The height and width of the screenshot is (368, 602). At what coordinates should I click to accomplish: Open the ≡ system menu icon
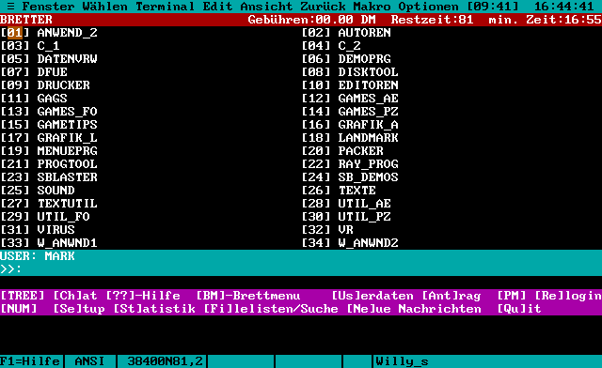10,7
